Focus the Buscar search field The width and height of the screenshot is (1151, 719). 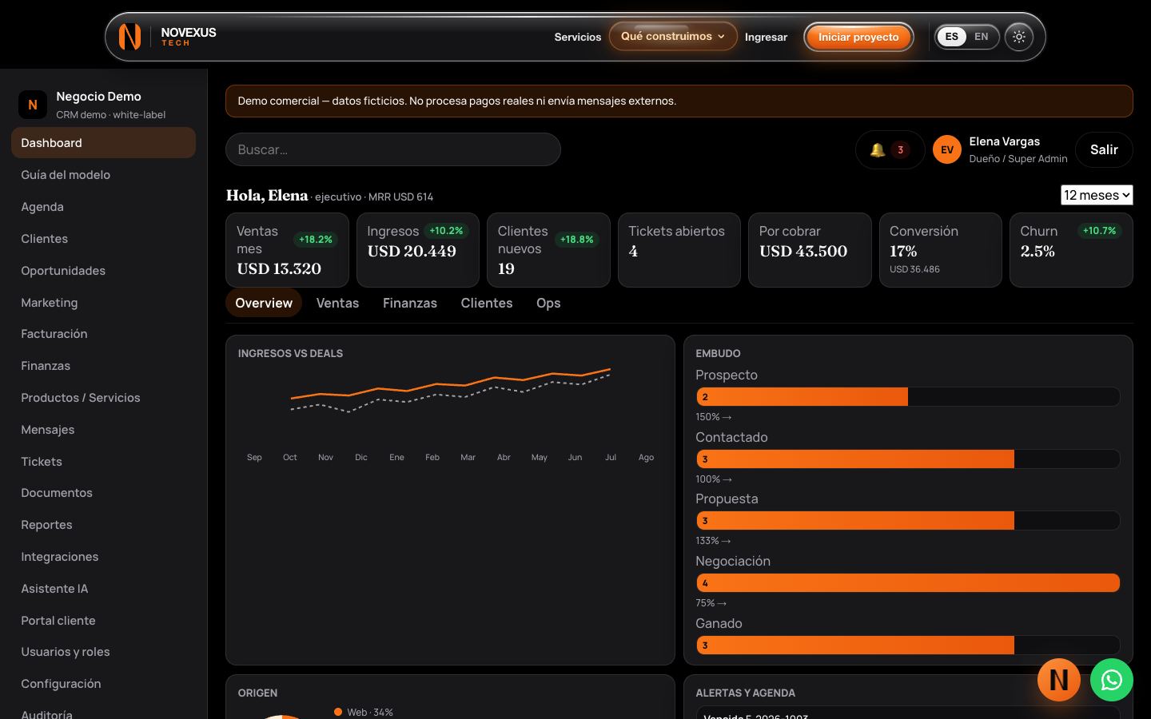[x=393, y=149]
